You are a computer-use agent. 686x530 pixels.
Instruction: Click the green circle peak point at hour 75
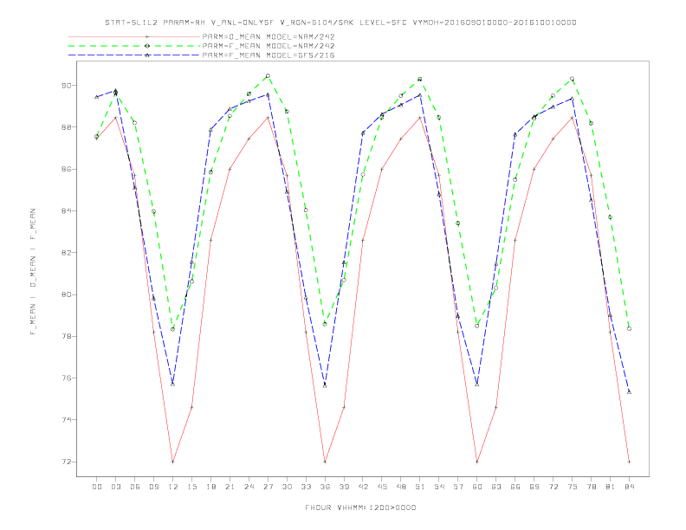click(x=573, y=79)
